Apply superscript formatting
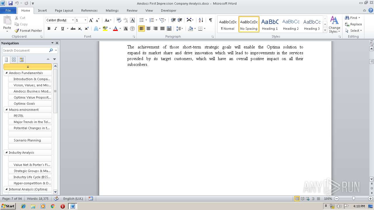The image size is (374, 210). 87,29
